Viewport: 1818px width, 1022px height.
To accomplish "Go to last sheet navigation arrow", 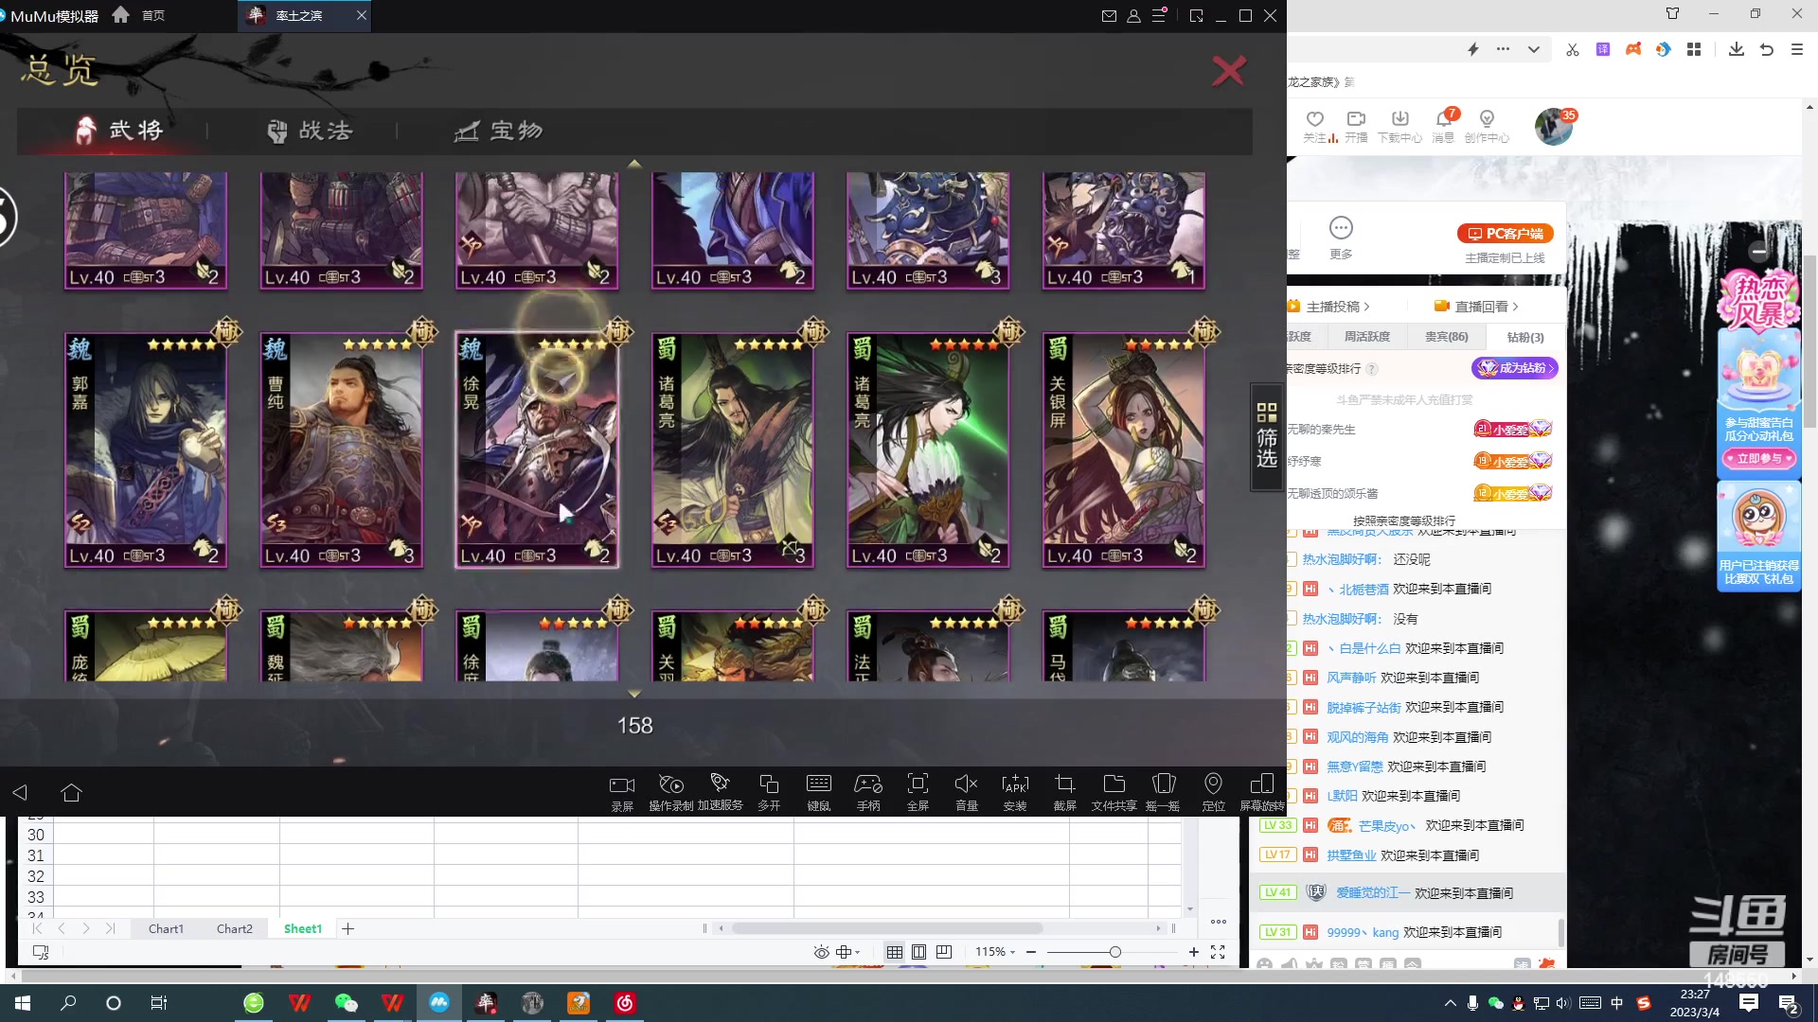I will tap(111, 928).
